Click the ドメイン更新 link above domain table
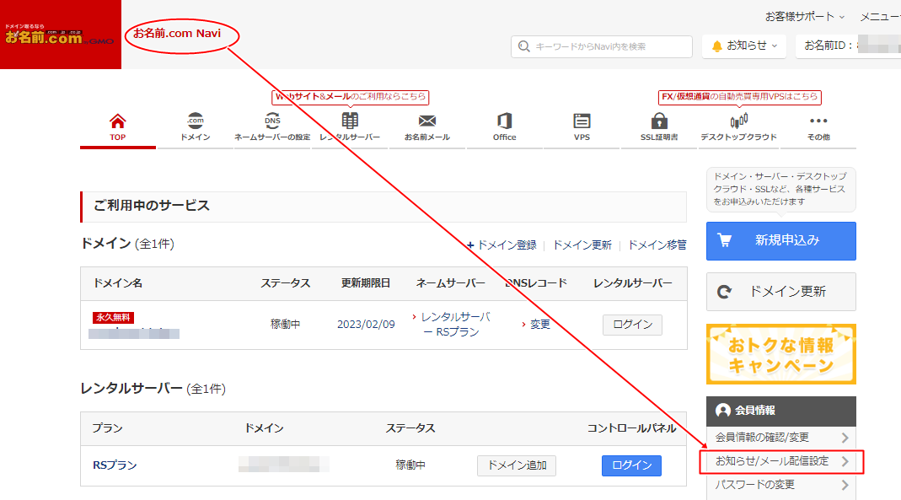901x500 pixels. tap(582, 245)
